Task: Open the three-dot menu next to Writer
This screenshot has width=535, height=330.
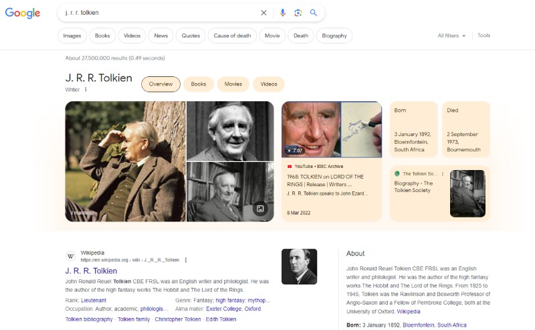Action: [86, 90]
